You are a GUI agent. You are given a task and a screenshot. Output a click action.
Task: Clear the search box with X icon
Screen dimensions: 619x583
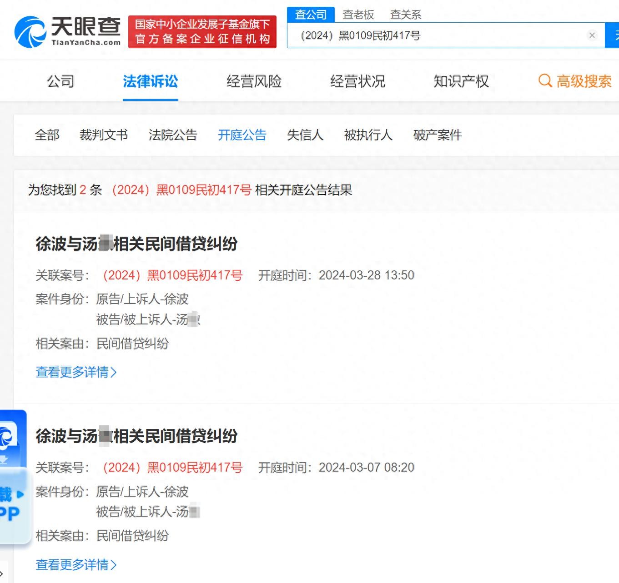coord(592,35)
